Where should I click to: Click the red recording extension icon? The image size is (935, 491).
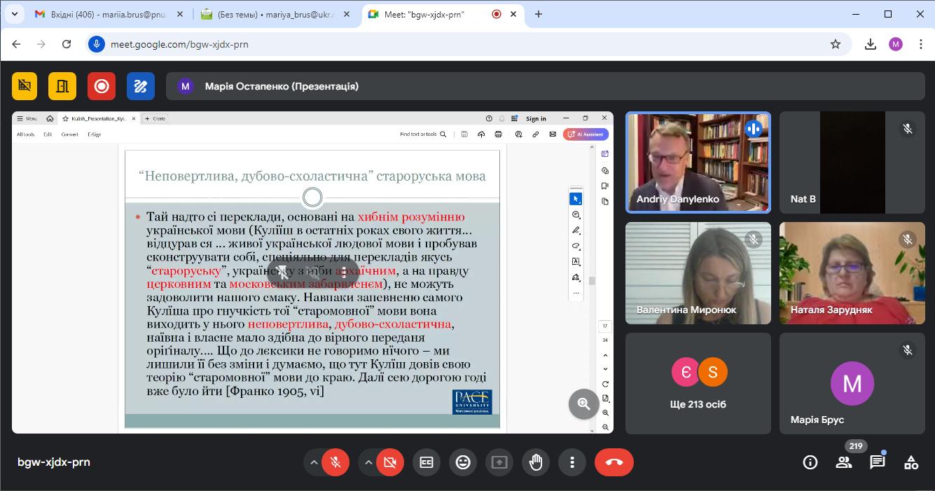tap(102, 86)
